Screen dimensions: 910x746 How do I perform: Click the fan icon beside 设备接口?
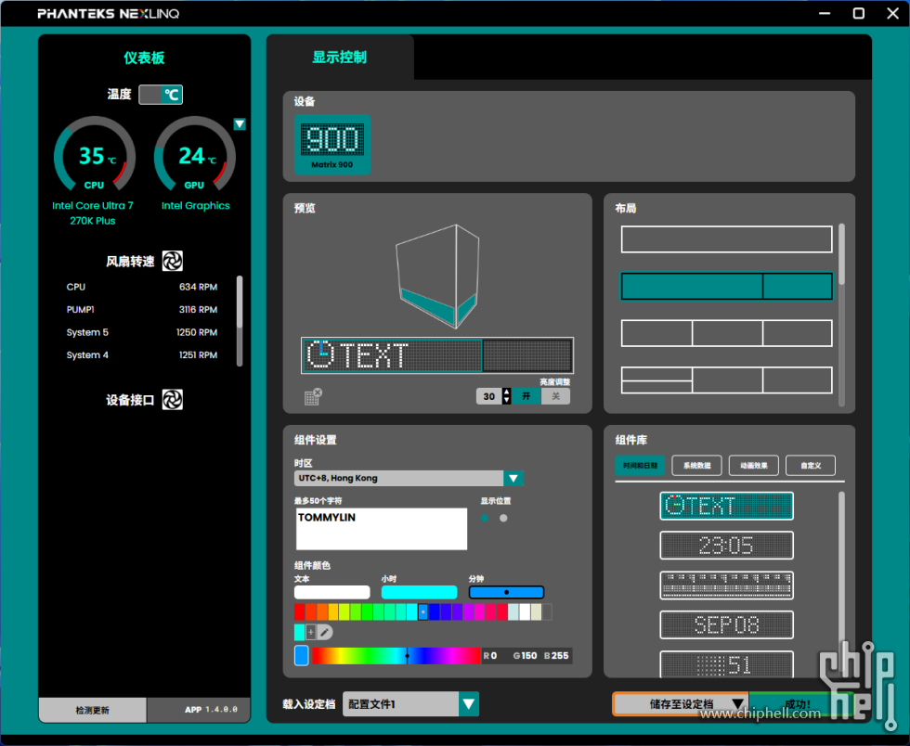click(173, 400)
